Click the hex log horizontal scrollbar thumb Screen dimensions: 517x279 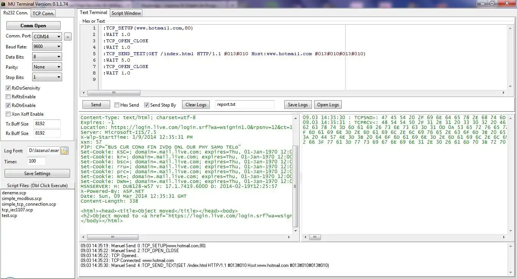click(x=315, y=237)
